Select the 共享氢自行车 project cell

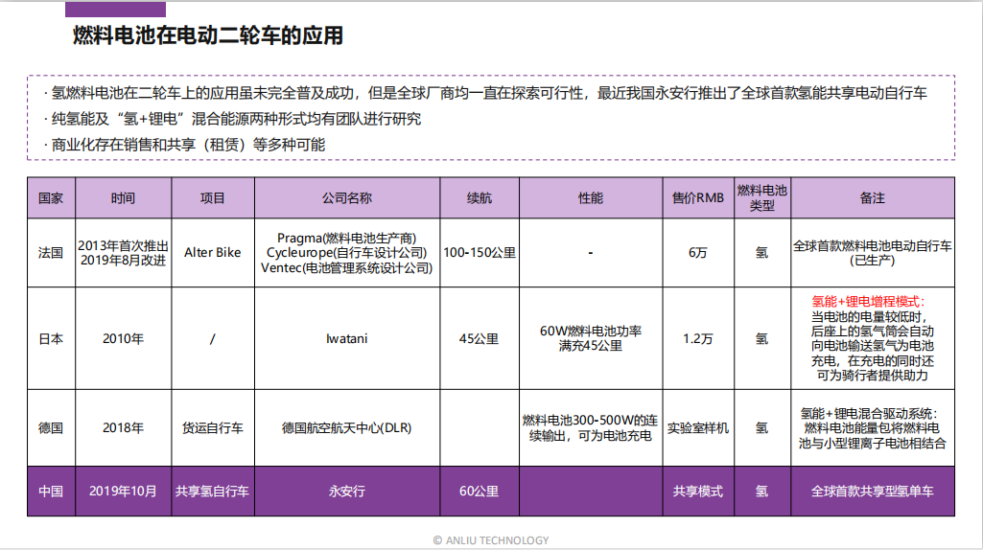click(213, 492)
